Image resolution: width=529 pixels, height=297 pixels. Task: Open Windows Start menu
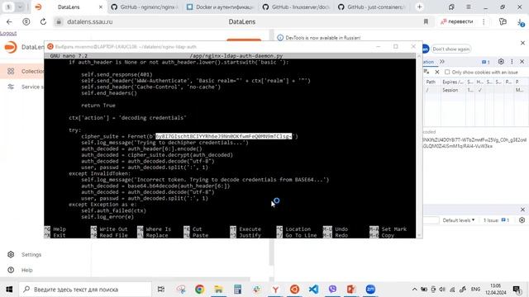tap(9, 290)
